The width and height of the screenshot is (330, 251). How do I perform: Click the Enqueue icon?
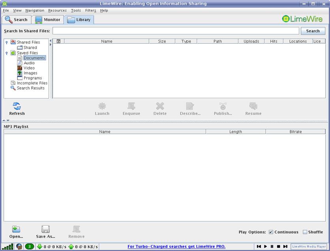(131, 106)
